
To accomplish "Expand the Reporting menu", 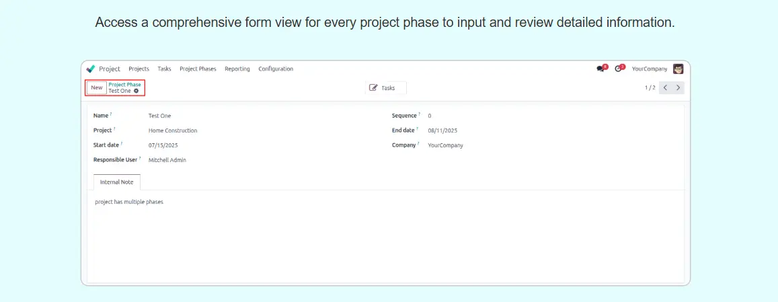I will (237, 69).
